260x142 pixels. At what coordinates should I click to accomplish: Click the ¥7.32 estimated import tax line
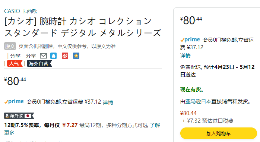207,121
